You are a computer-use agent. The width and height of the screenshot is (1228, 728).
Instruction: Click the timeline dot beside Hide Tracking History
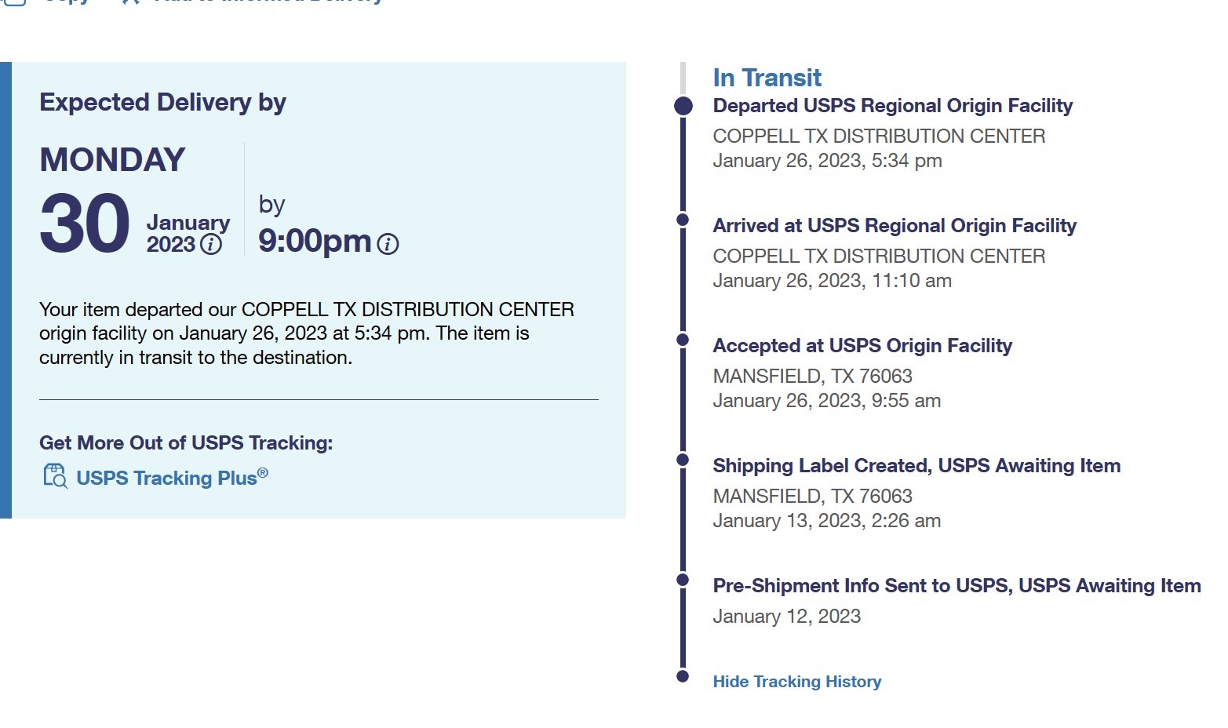click(x=683, y=676)
